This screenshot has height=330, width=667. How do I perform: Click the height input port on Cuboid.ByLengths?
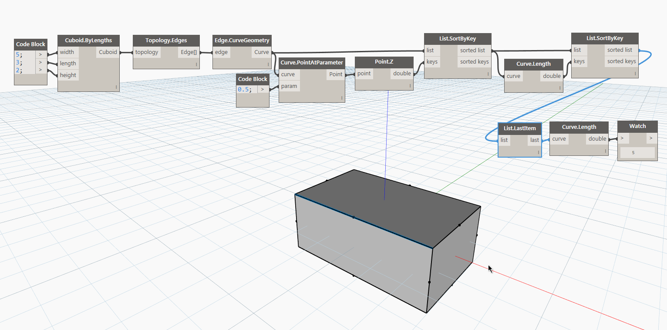coord(68,75)
